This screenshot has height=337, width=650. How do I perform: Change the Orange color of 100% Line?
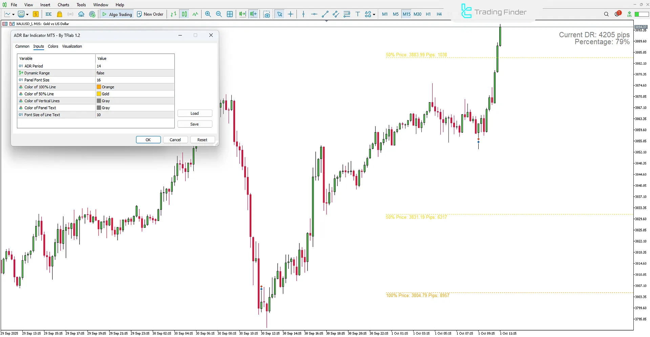click(134, 87)
